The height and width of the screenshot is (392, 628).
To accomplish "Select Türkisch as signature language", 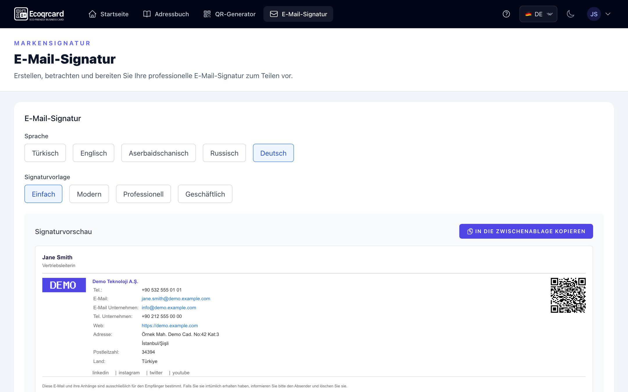I will (45, 153).
